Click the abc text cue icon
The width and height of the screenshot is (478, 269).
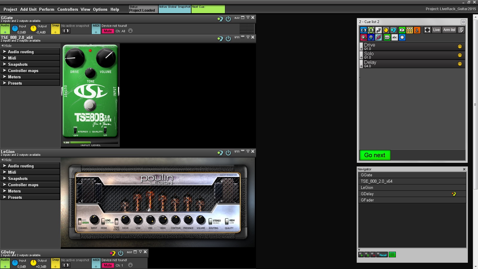pyautogui.click(x=394, y=37)
